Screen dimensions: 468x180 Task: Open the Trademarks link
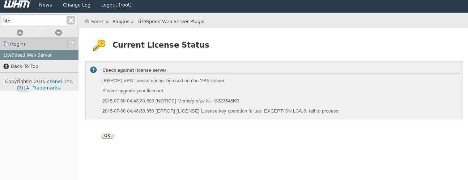point(46,88)
